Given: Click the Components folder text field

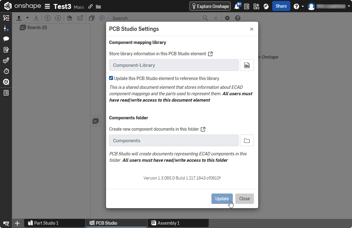Looking at the screenshot, I should (x=174, y=141).
